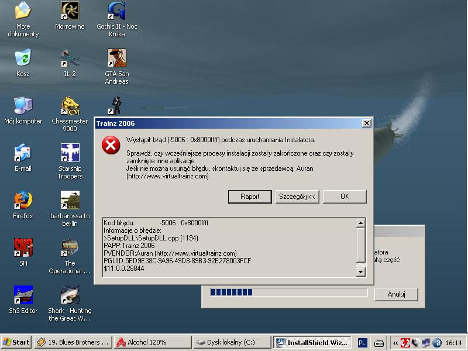Image resolution: width=468 pixels, height=351 pixels.
Task: Click the 'Kod błędu: -5006 : 0x8000ffff' line
Action: coord(156,223)
